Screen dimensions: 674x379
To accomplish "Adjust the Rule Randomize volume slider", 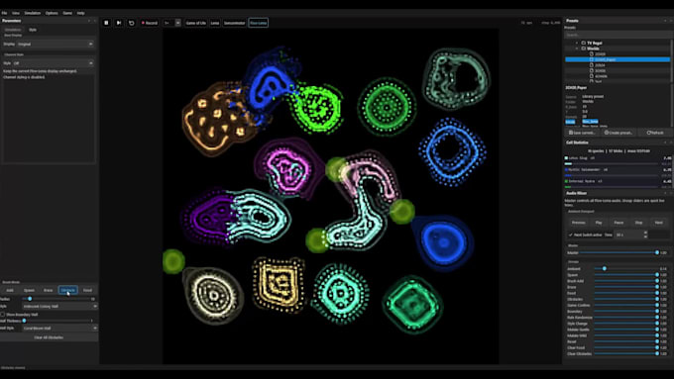I will coord(625,318).
